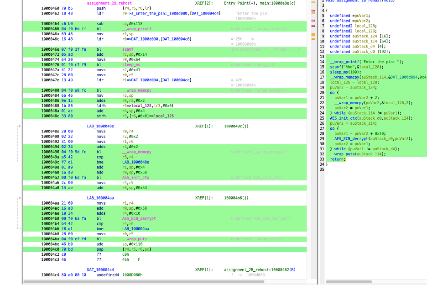Click the Entry Point(*) cross reference
The image size is (427, 285).
point(240,3)
